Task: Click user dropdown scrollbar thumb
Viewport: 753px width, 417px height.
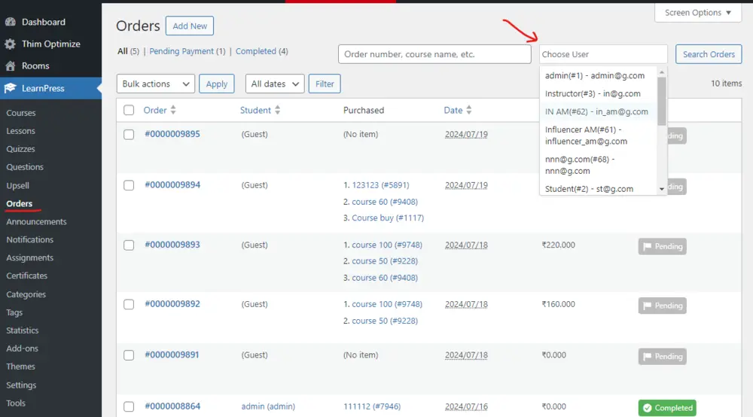Action: [662, 102]
